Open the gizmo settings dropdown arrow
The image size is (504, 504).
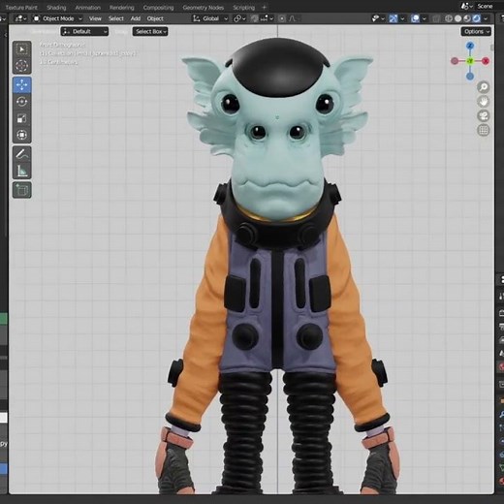402,18
